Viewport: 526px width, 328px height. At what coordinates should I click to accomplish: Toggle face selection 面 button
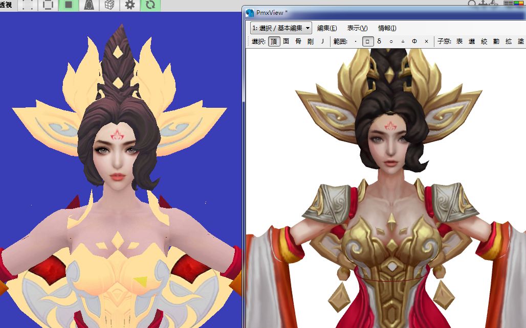(286, 41)
